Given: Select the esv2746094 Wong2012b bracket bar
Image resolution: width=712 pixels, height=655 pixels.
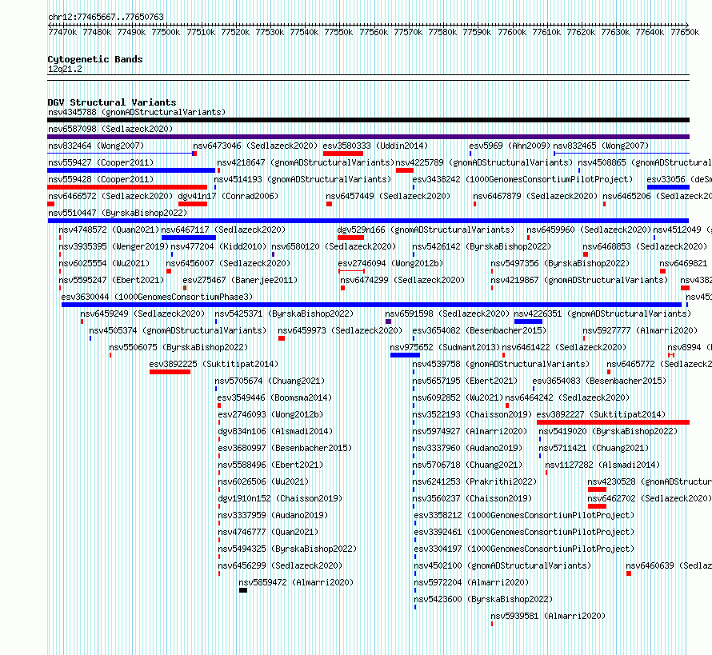Looking at the screenshot, I should coord(351,271).
